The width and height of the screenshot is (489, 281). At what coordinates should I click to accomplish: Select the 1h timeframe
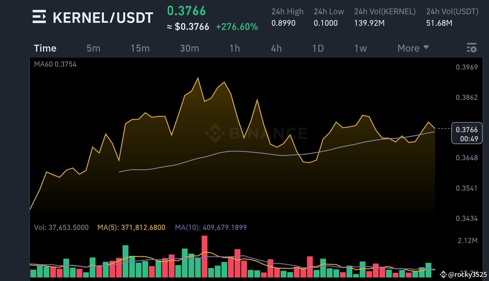[x=235, y=48]
